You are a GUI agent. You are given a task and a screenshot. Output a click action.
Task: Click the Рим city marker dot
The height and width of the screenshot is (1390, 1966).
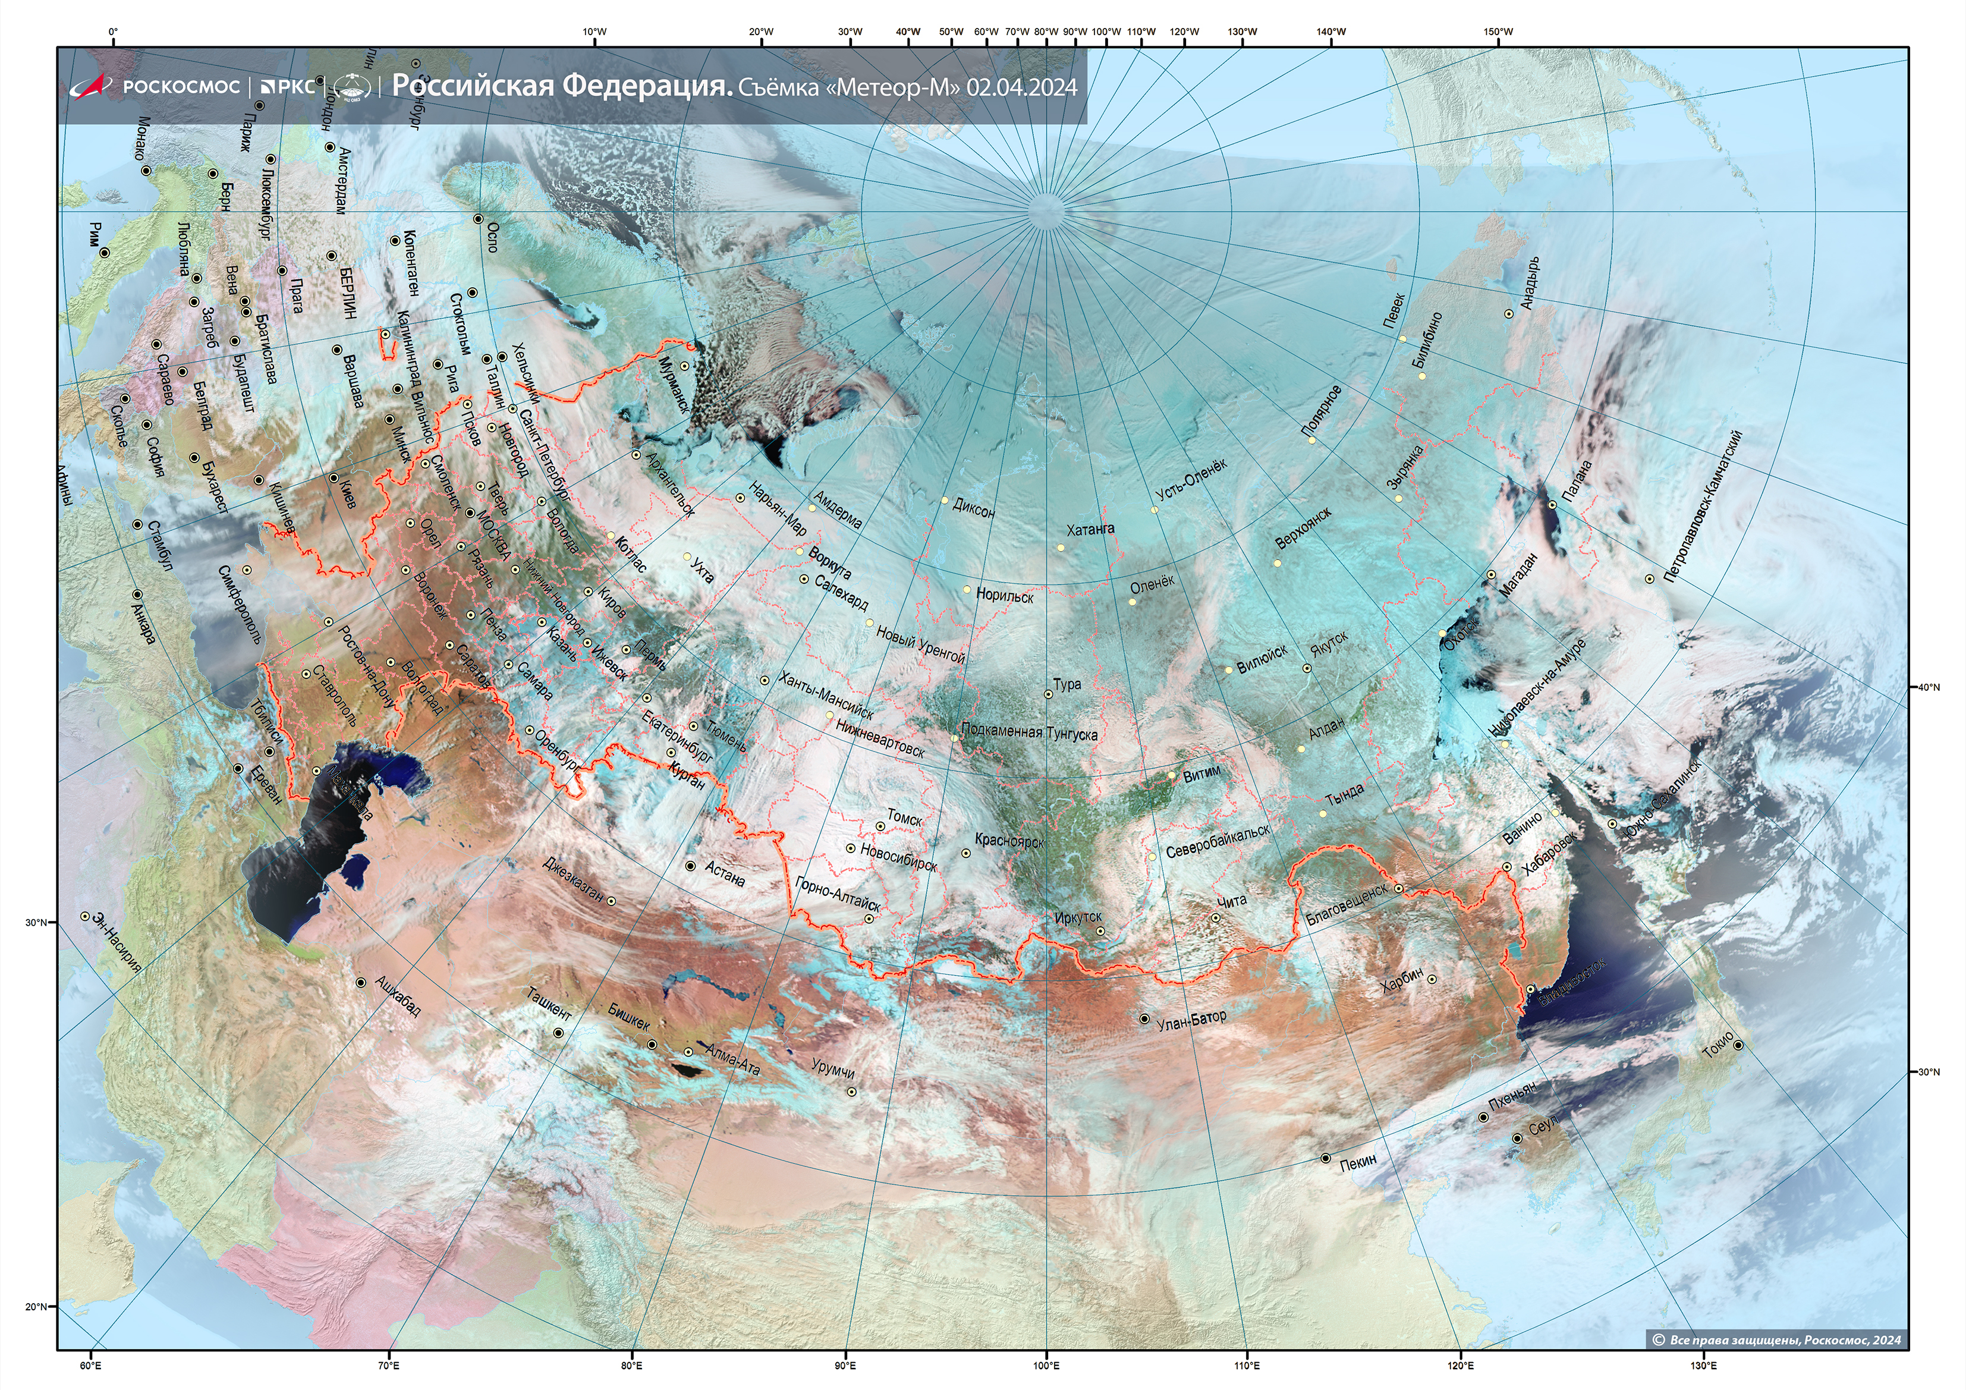pos(105,253)
